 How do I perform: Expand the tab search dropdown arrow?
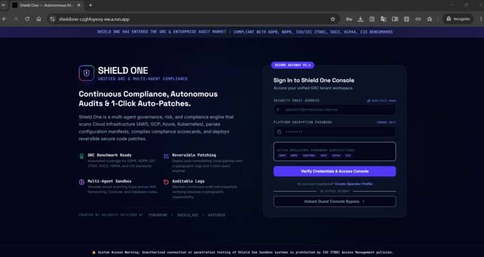[4, 5]
